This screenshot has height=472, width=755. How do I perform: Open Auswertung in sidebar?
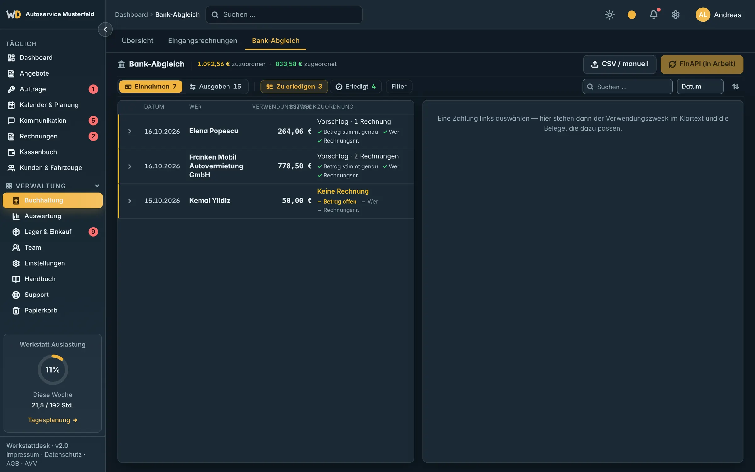pos(53,216)
